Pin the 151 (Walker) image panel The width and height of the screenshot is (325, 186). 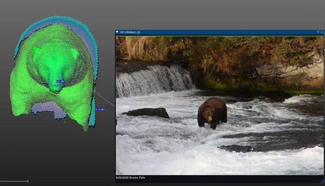[x=318, y=32]
